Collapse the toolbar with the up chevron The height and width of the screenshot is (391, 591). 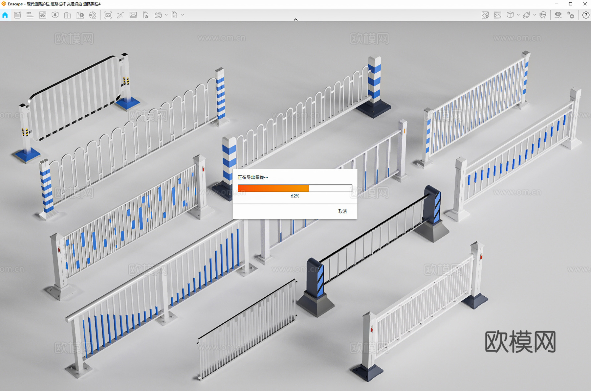(x=295, y=20)
